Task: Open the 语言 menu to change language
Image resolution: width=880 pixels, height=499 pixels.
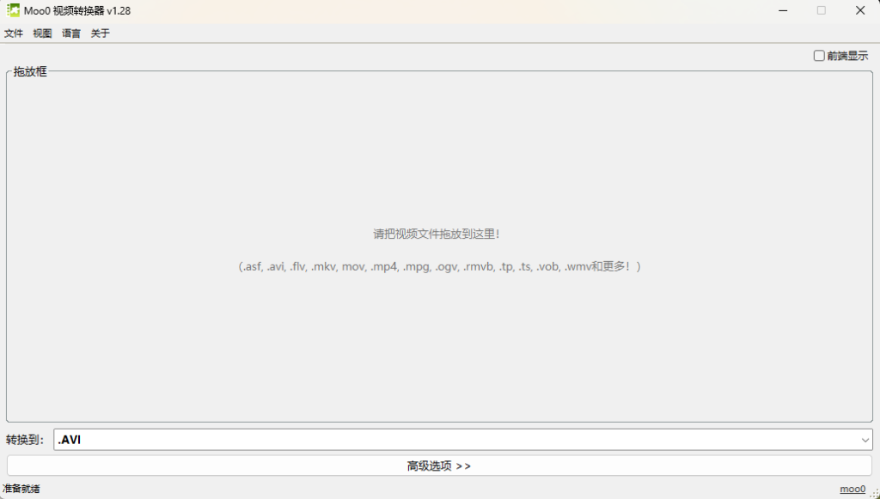Action: point(70,33)
